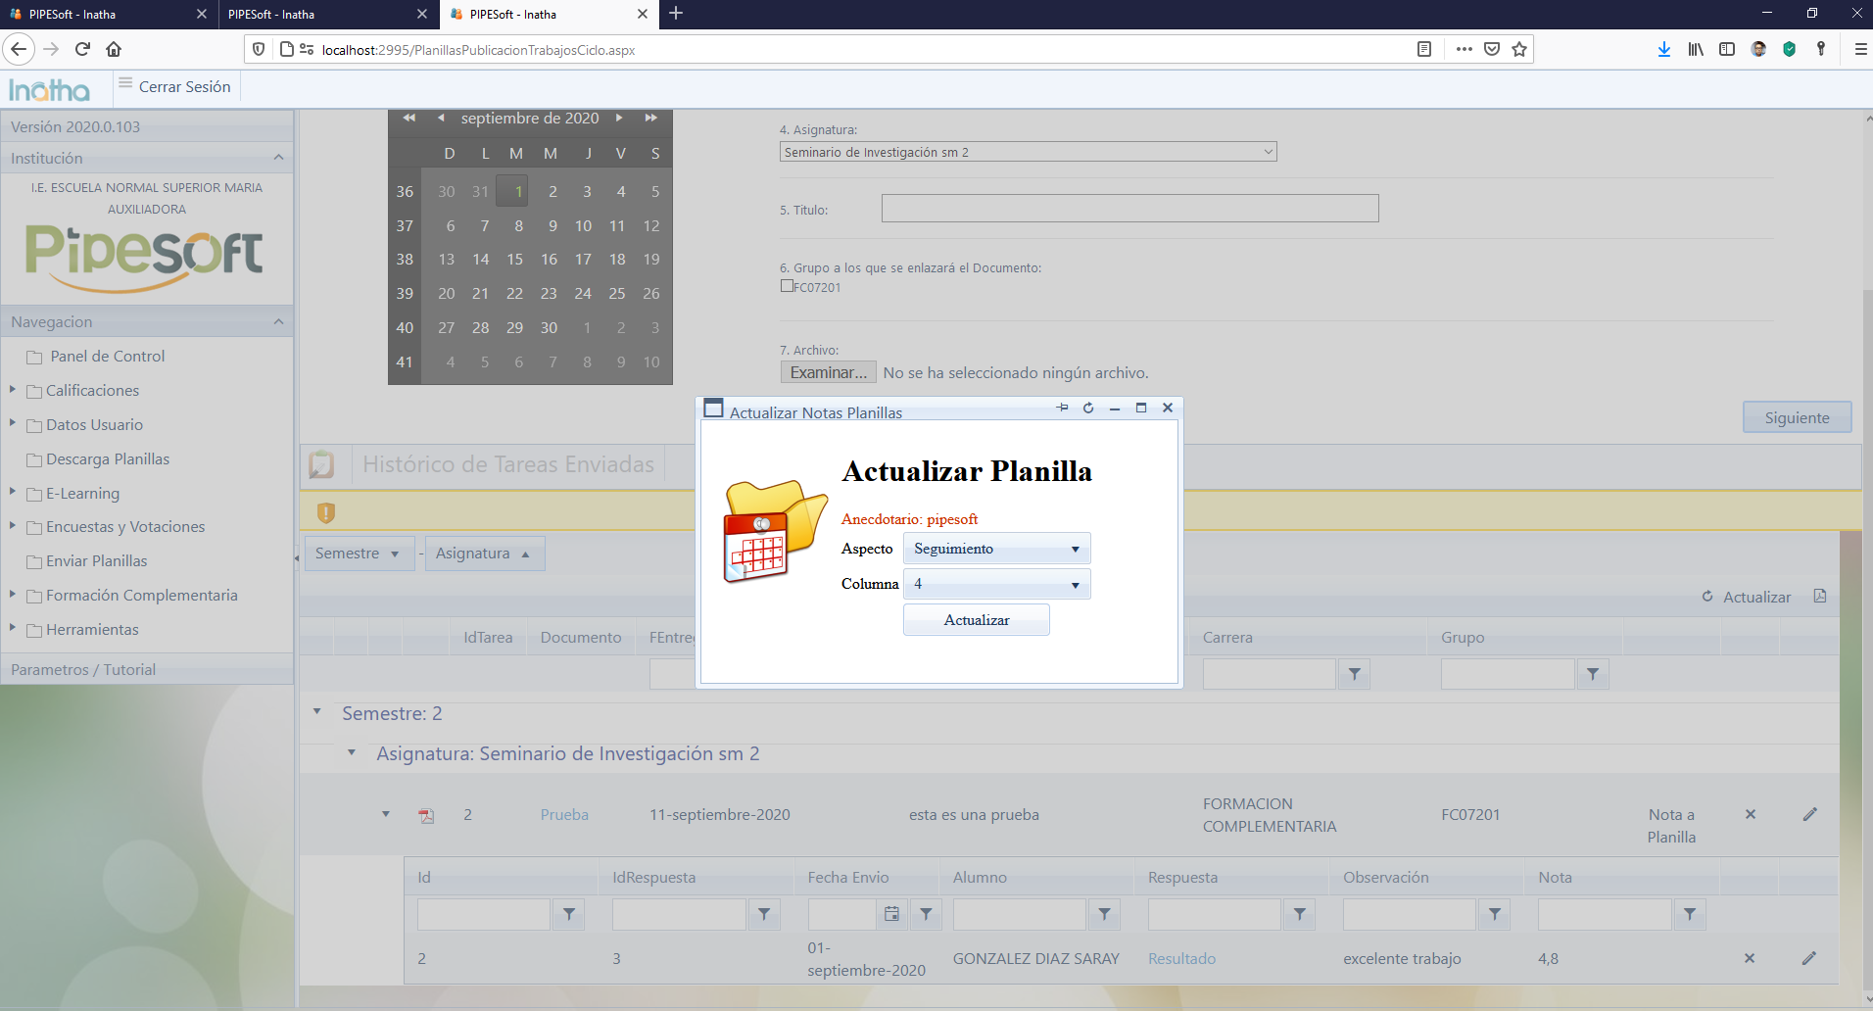
Task: Collapse the Asignatura: Seminario de Investigación group
Action: [352, 752]
